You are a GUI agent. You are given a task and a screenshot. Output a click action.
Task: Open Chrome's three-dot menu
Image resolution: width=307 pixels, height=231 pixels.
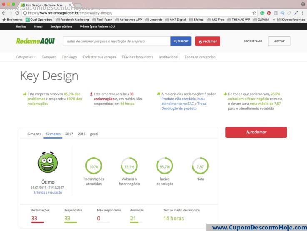coord(303,13)
